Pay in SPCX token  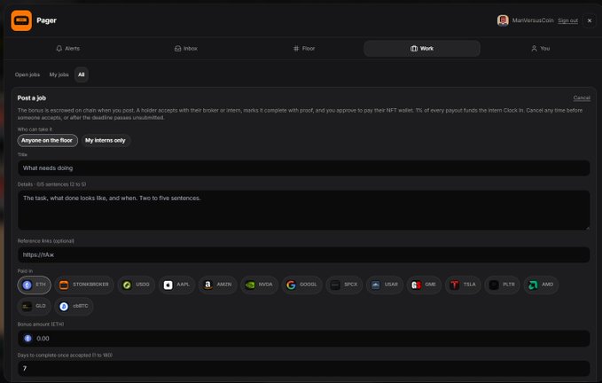344,285
